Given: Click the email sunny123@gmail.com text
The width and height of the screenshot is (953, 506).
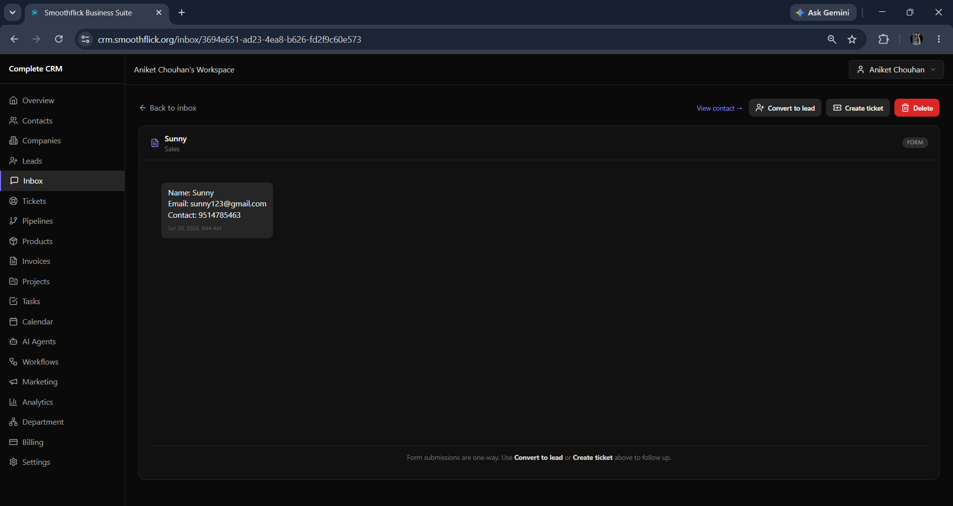Looking at the screenshot, I should pos(228,204).
